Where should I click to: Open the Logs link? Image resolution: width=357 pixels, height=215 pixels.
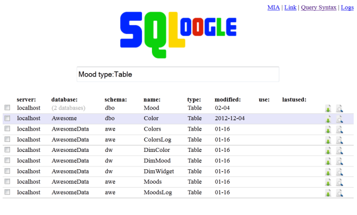coord(347,7)
